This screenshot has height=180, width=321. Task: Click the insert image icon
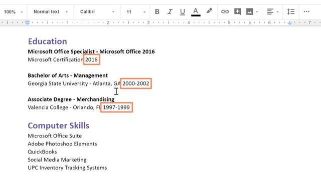[250, 11]
